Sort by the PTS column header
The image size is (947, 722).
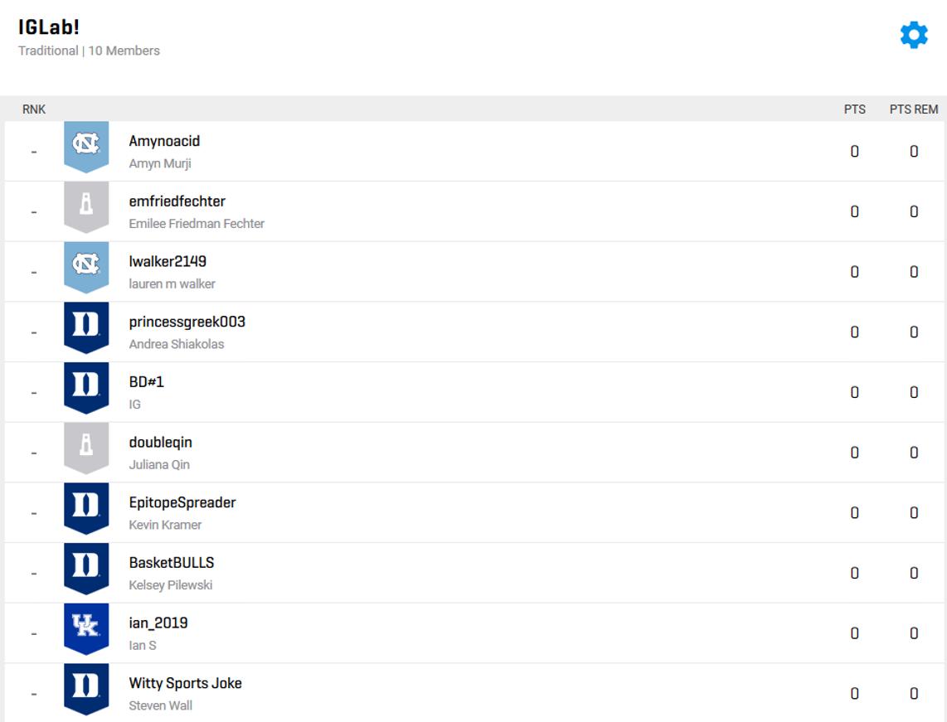click(855, 109)
